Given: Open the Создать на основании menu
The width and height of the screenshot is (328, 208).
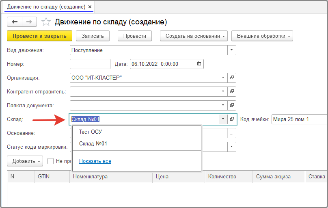Looking at the screenshot, I should [x=194, y=36].
